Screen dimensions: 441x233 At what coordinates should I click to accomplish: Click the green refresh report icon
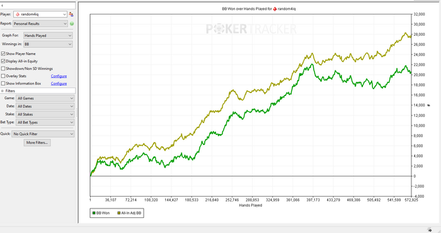tap(72, 24)
